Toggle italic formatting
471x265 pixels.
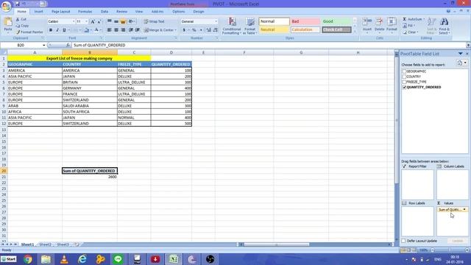point(57,30)
